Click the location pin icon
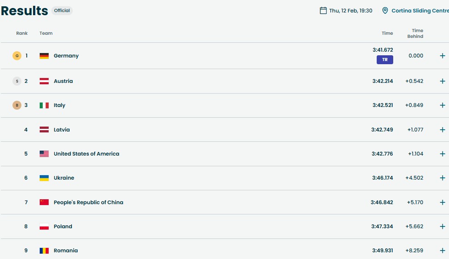449x259 pixels. click(385, 10)
